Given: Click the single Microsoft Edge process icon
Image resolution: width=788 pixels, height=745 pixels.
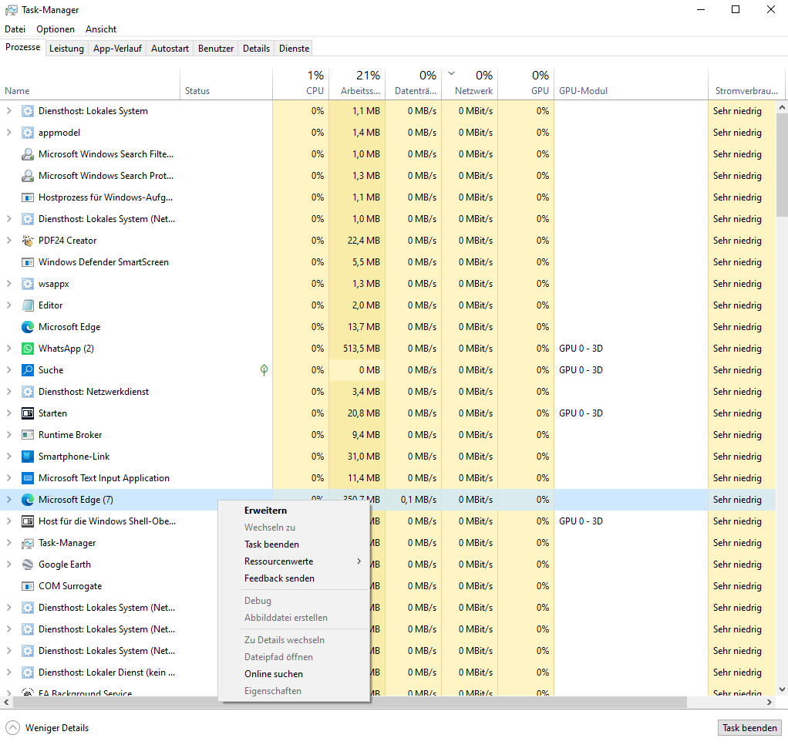Looking at the screenshot, I should [28, 327].
